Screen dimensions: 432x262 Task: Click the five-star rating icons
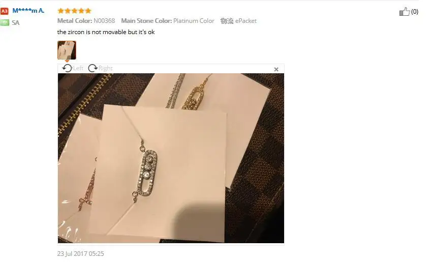(74, 11)
